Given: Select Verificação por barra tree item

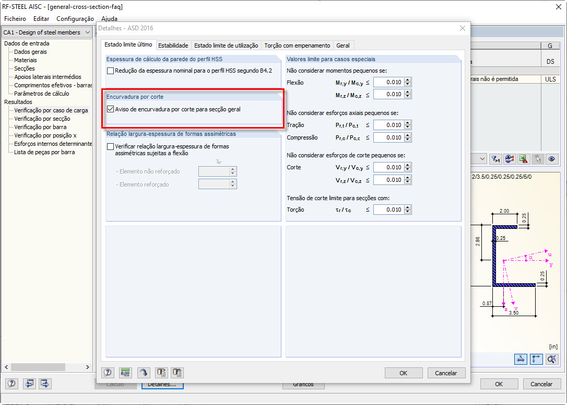Looking at the screenshot, I should point(40,127).
